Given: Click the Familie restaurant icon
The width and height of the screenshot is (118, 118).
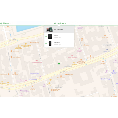Looking at the screenshot, I should [50, 80].
